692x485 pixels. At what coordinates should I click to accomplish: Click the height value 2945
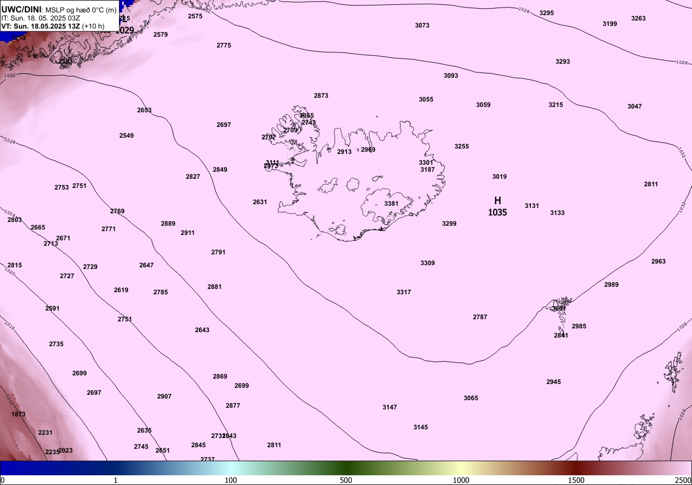coord(554,382)
